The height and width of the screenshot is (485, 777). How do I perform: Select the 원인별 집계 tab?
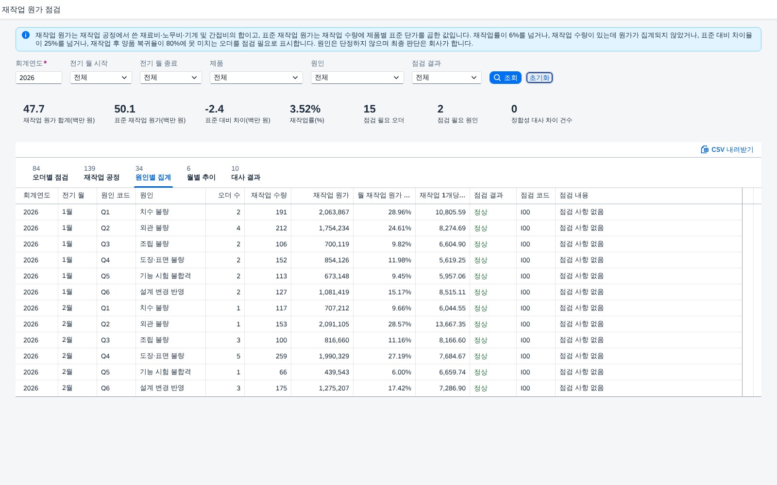pos(153,173)
